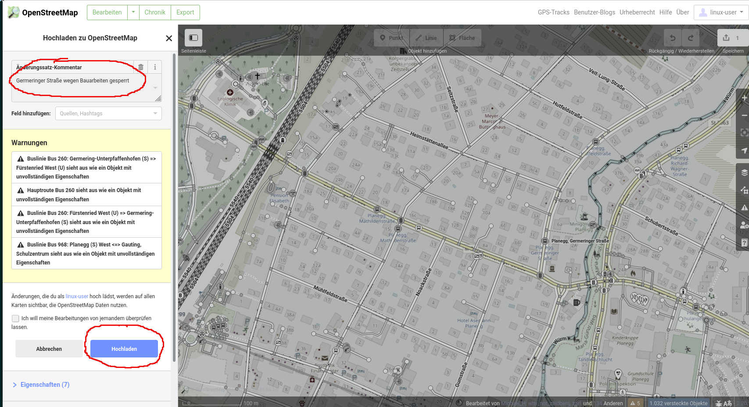Open the background layers settings panel
The width and height of the screenshot is (749, 407).
[x=744, y=172]
